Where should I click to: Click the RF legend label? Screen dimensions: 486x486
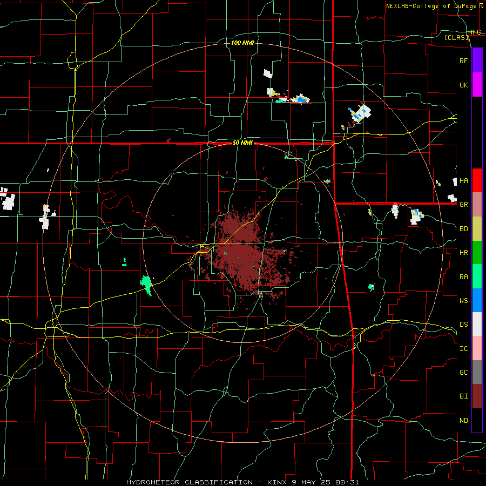(x=464, y=60)
